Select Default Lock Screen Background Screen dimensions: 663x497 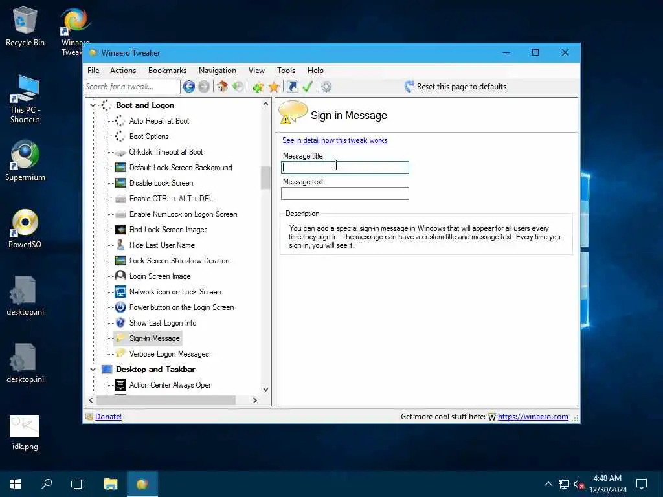pos(181,168)
